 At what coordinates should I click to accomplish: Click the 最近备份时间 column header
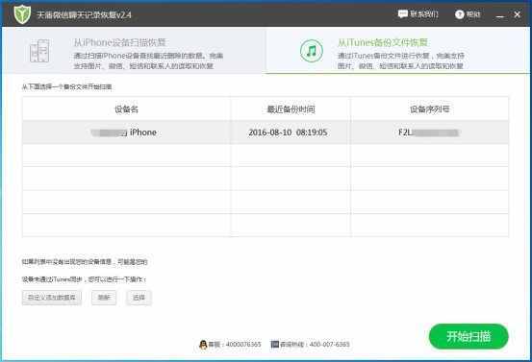[x=291, y=109]
